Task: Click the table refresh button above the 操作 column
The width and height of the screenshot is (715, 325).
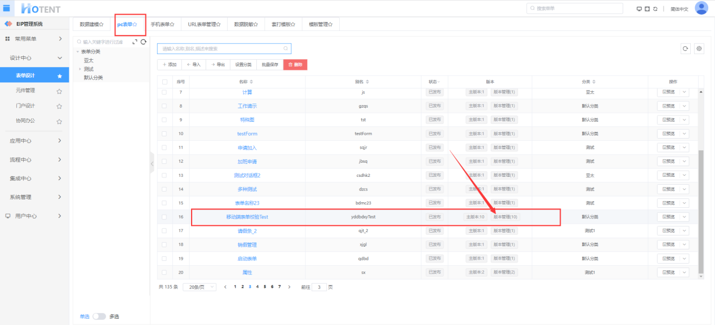Action: [x=685, y=49]
